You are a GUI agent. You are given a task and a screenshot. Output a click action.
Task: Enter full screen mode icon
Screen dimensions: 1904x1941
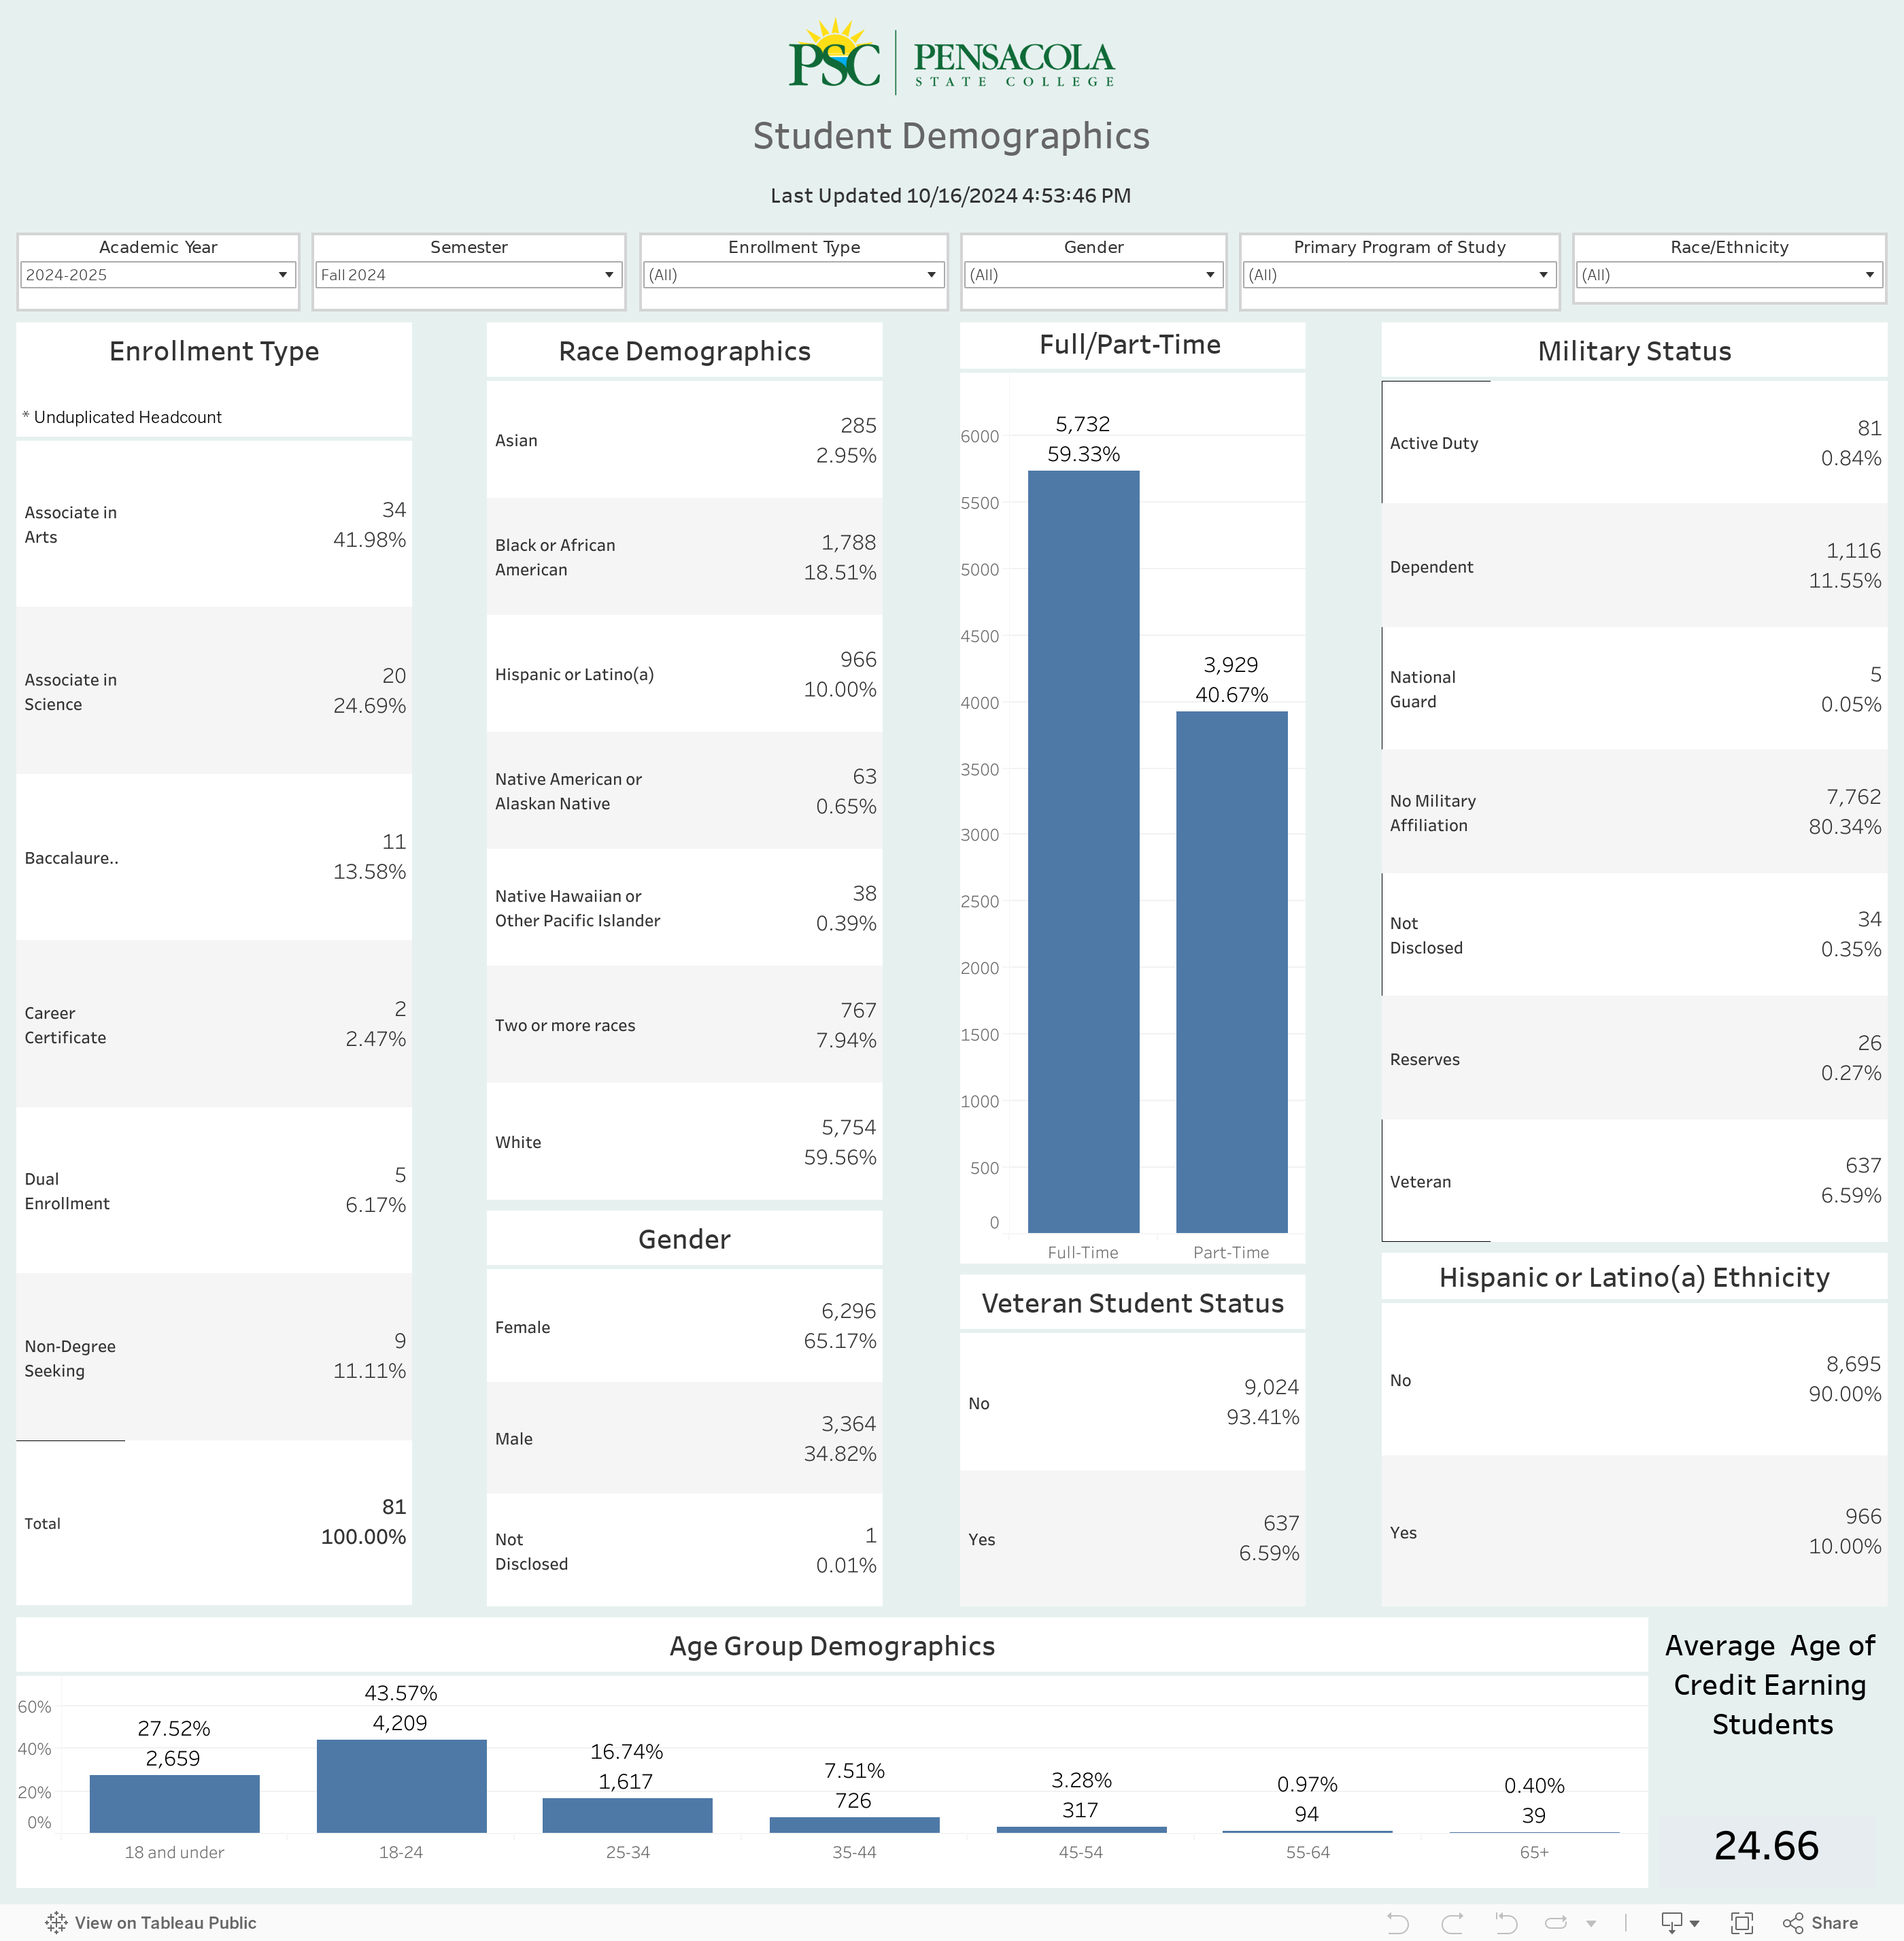(x=1742, y=1923)
